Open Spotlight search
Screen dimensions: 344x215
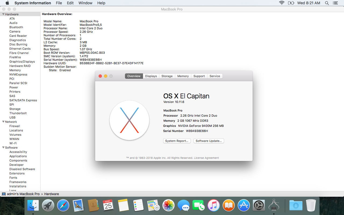(327, 3)
